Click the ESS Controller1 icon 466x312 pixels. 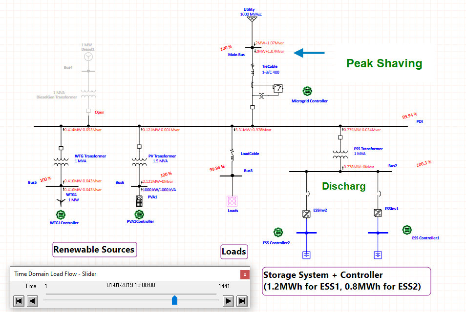407,230
